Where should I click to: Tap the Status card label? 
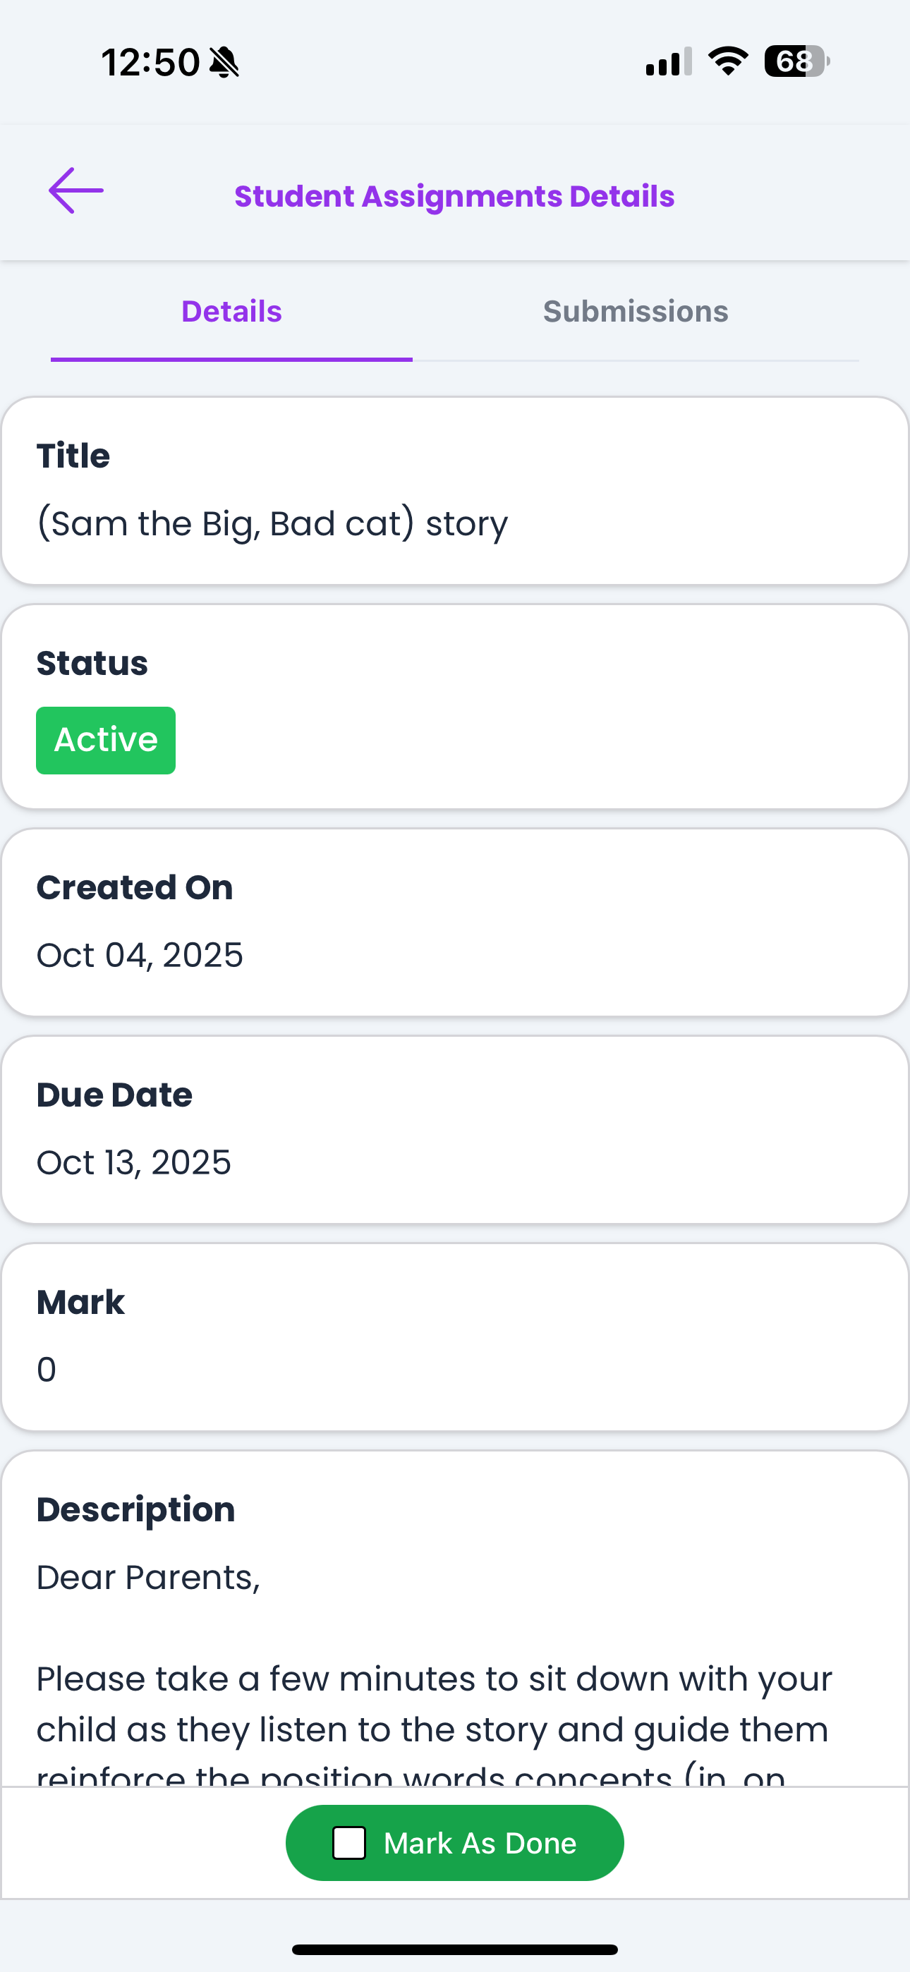(92, 664)
